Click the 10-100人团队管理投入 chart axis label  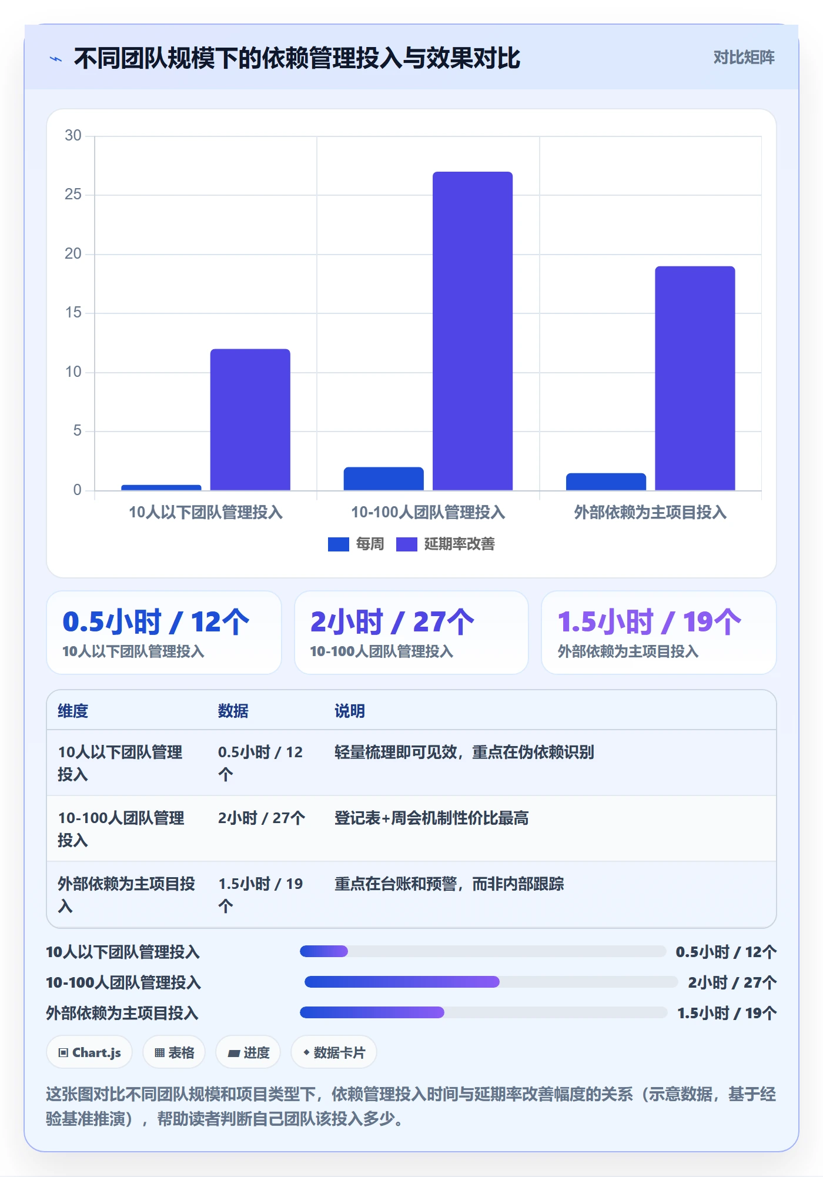[x=428, y=512]
